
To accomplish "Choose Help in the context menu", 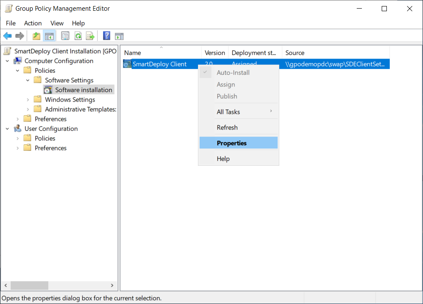I will click(x=238, y=159).
